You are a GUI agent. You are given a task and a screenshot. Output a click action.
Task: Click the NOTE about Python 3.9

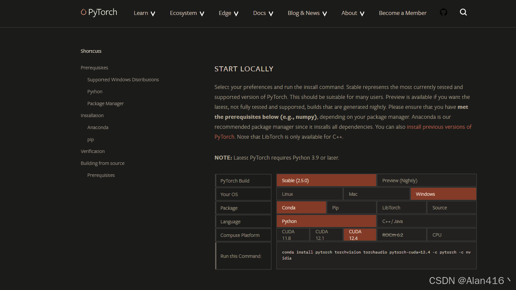(x=277, y=158)
